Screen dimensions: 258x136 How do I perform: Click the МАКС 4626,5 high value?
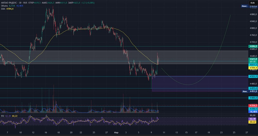pos(48,3)
